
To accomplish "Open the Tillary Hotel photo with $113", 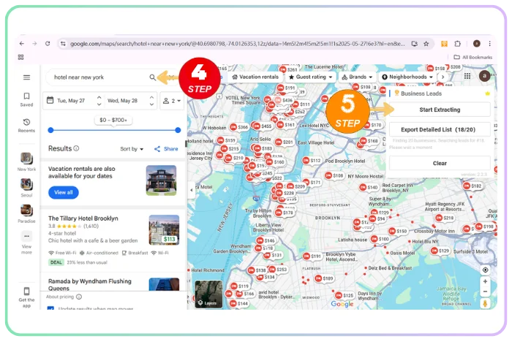I will [x=164, y=230].
